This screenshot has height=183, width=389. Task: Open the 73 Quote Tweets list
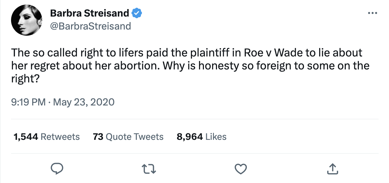128,137
